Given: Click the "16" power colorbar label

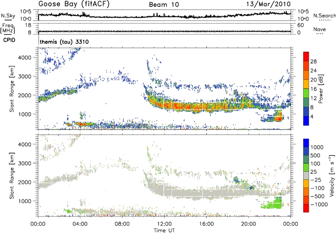Looking at the screenshot, I should (x=313, y=89).
